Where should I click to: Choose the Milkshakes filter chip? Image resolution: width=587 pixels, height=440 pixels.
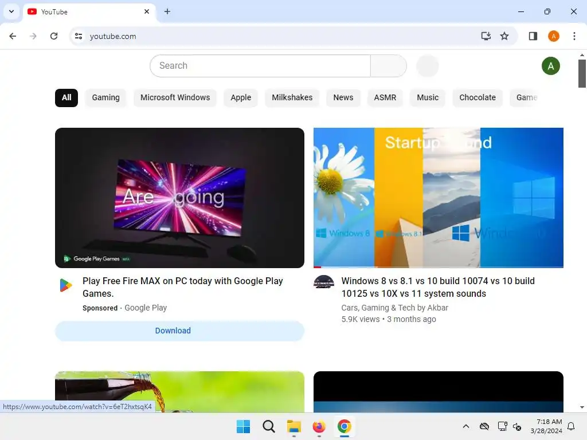click(292, 97)
